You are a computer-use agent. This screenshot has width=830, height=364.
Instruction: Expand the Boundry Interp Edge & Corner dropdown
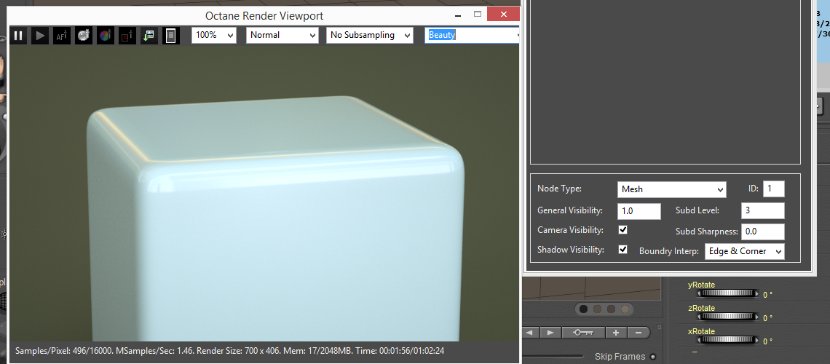pyautogui.click(x=744, y=251)
